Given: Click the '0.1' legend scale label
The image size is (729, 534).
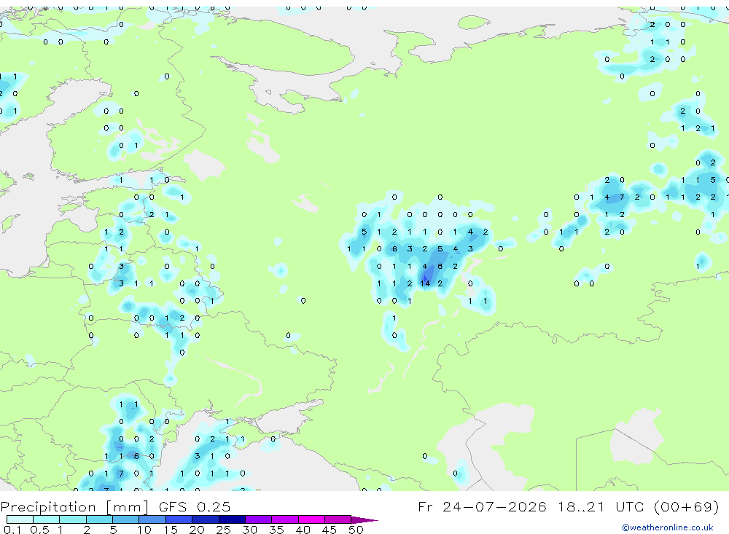Looking at the screenshot, I should (12, 530).
